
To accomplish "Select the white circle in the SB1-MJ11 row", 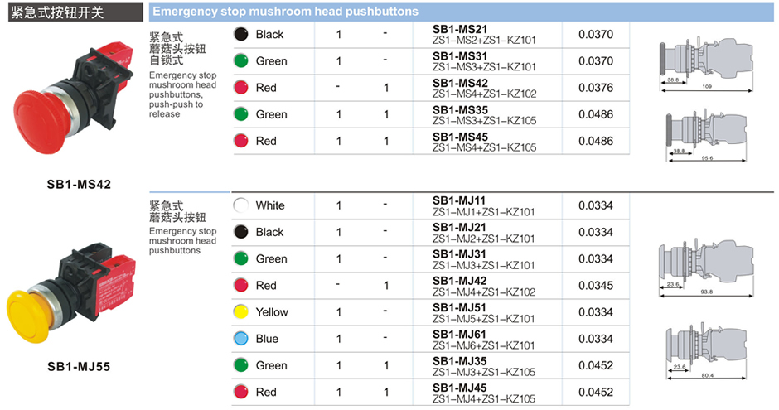I will point(241,205).
